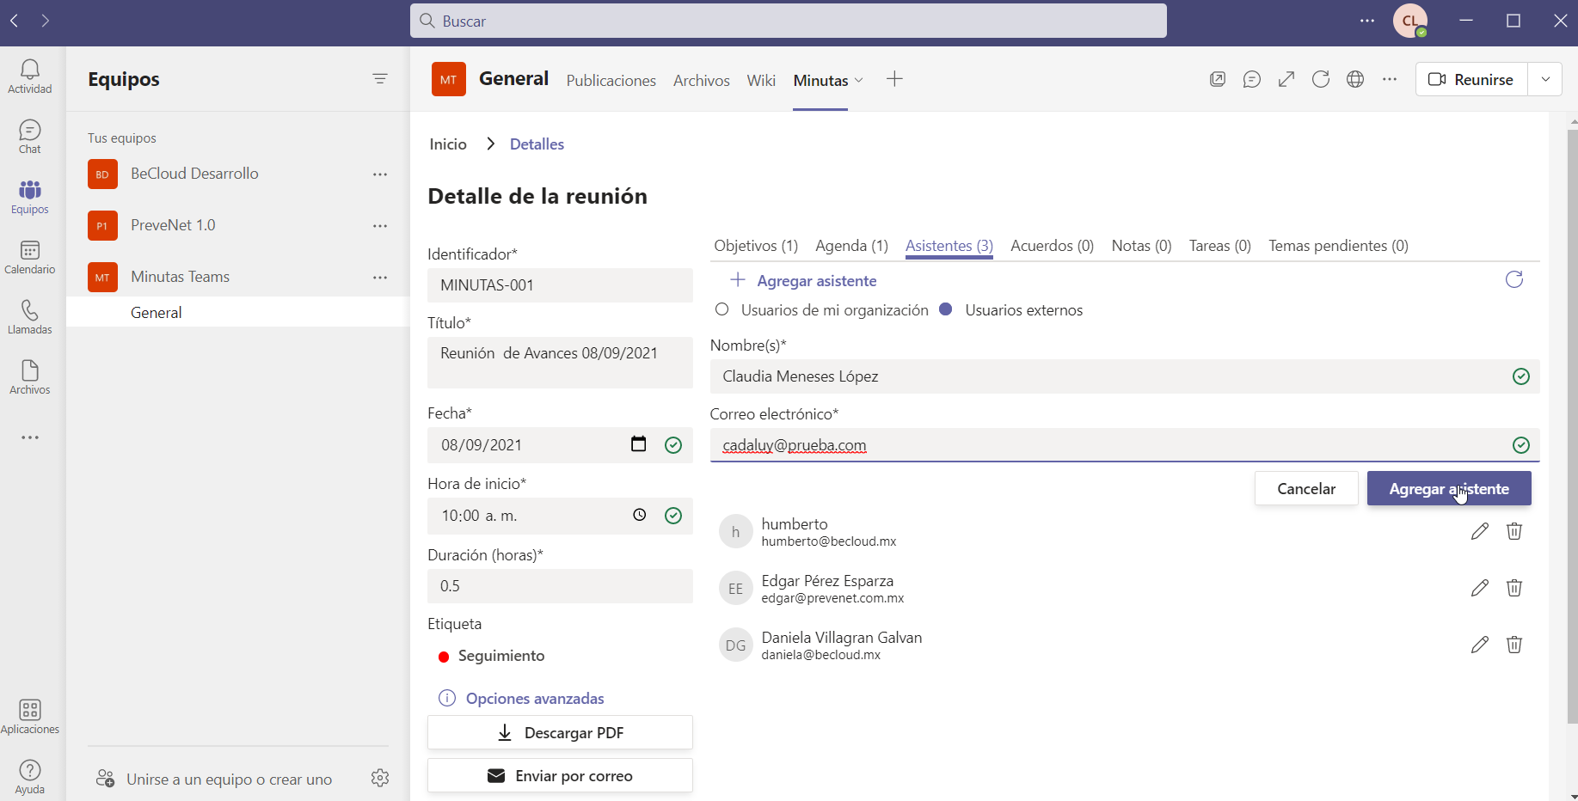
Task: Open Archivos in the left sidebar
Action: [30, 377]
